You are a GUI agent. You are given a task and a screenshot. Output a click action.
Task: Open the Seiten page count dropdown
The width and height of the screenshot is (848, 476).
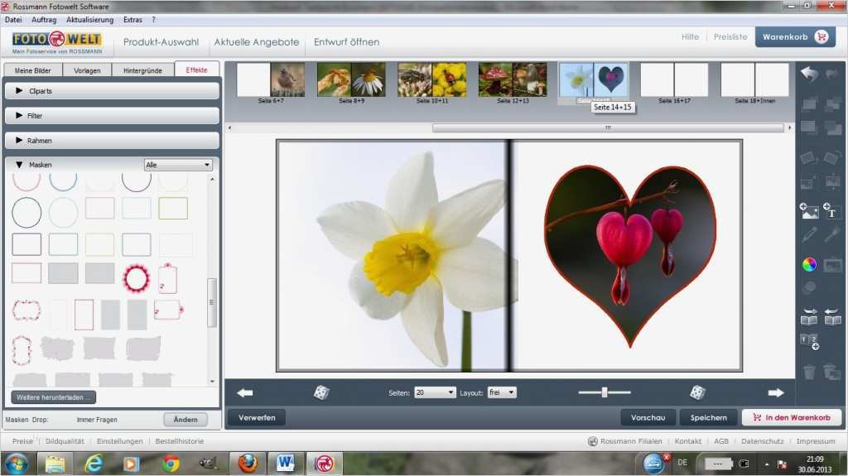(435, 392)
